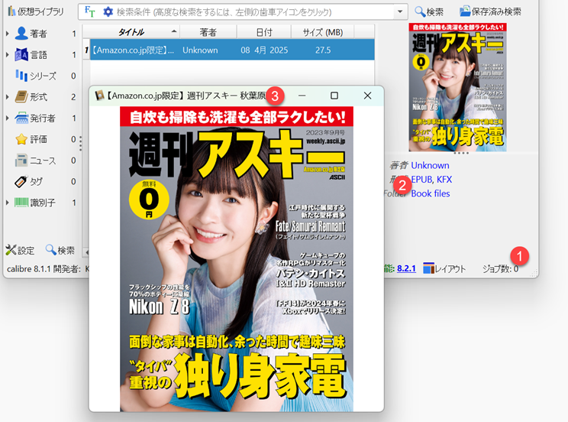Select the ニュース news icon
The height and width of the screenshot is (422, 568).
tap(21, 160)
